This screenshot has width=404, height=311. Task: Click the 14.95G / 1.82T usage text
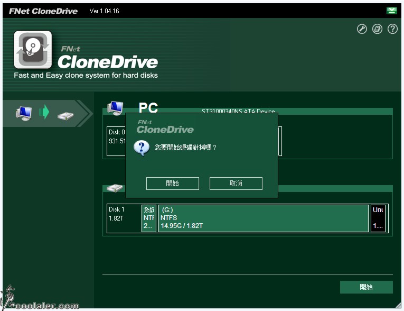click(x=182, y=226)
